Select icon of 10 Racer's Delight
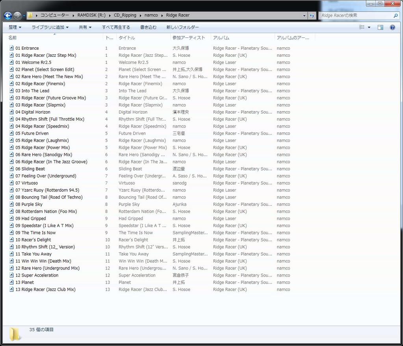Screen dimensions: 403x346 point(11,239)
